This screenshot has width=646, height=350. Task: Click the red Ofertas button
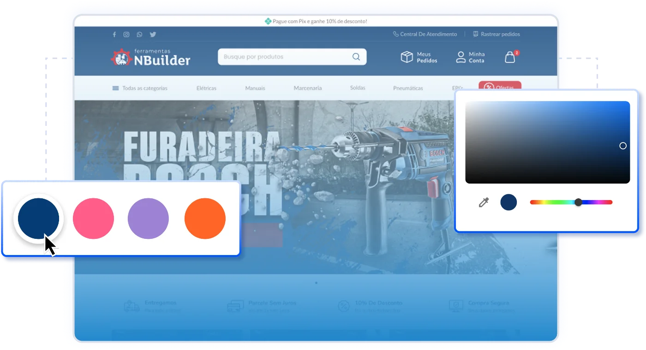500,86
